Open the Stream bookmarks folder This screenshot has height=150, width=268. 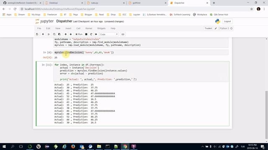tap(20, 15)
